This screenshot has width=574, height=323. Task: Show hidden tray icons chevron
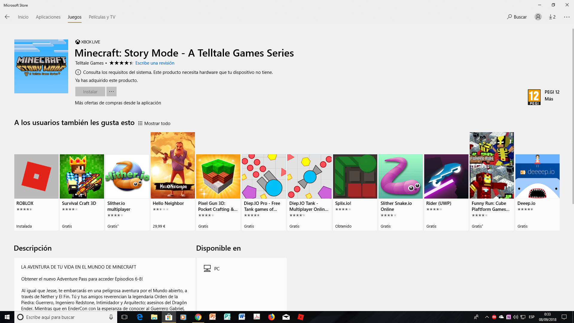pyautogui.click(x=487, y=317)
